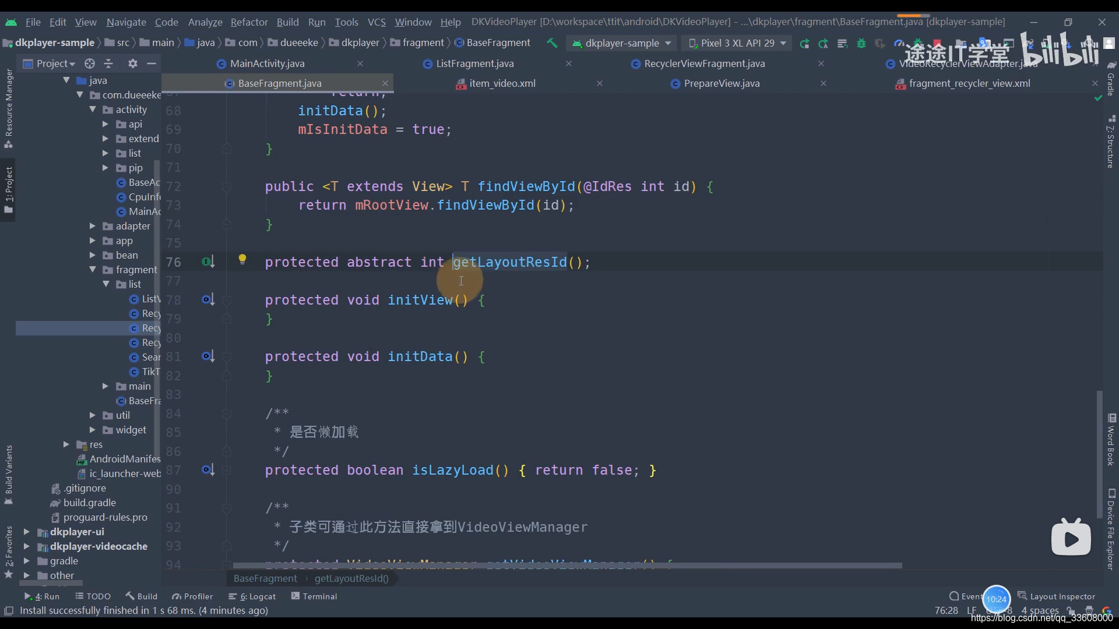
Task: Toggle fold marker on line 81
Action: (226, 357)
